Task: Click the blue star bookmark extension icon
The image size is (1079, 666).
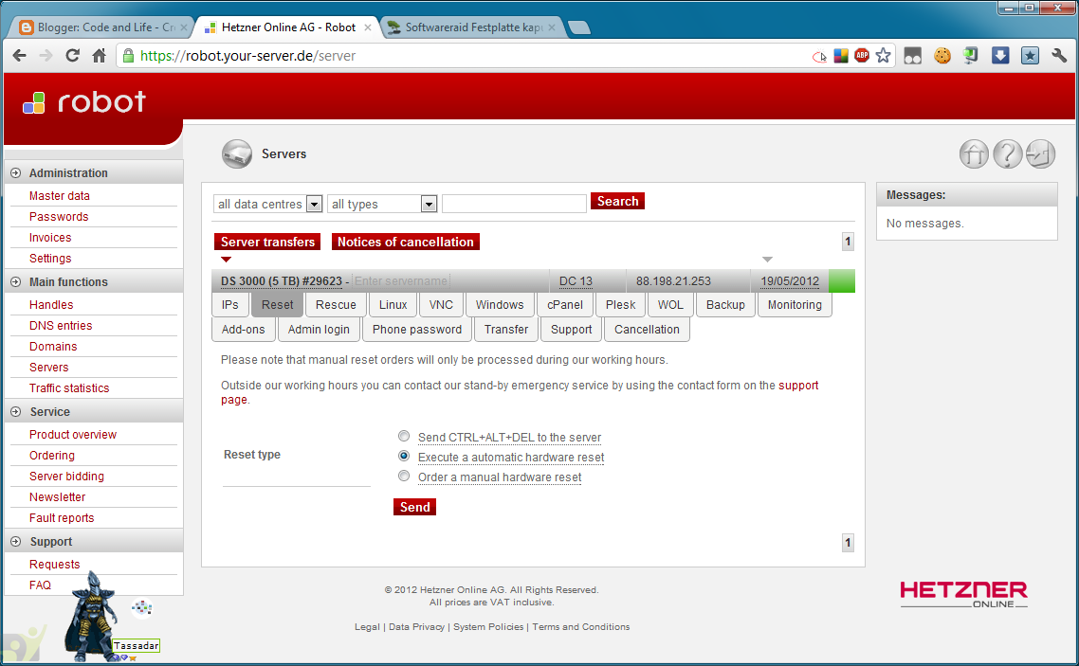Action: 1030,56
